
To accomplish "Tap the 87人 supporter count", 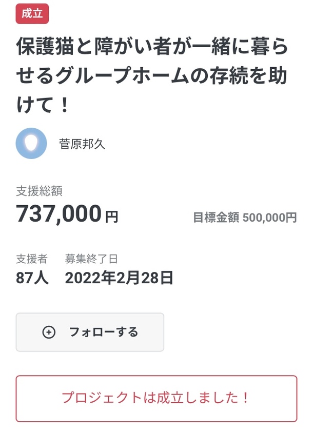I will [x=32, y=278].
